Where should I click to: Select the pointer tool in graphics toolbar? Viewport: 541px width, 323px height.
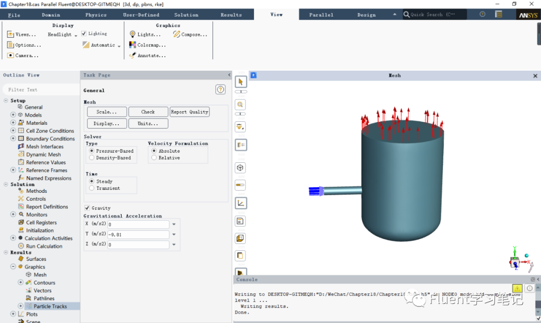[240, 82]
